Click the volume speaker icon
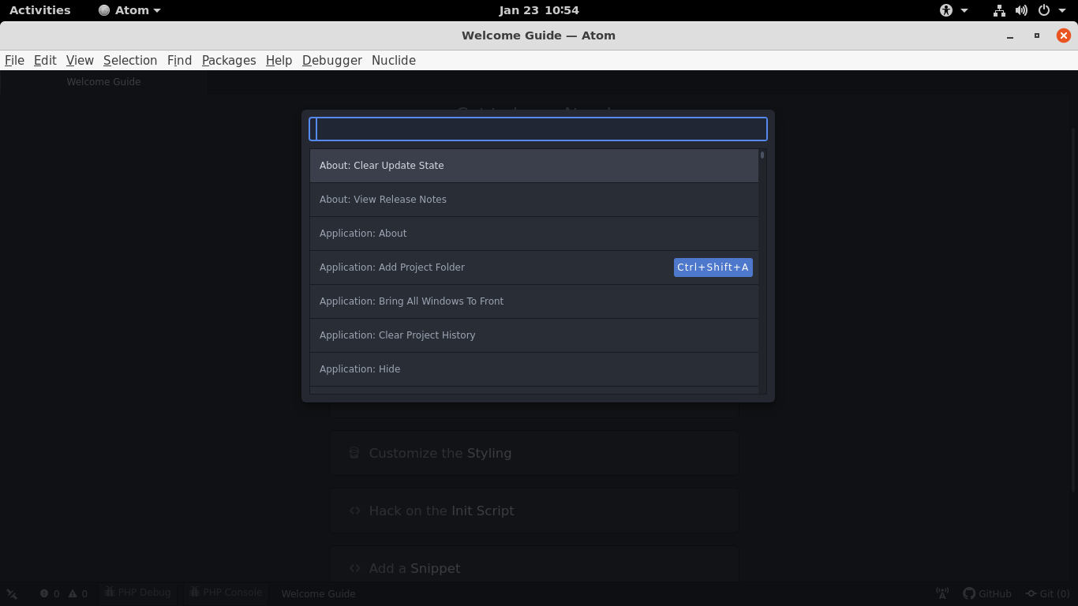 (1021, 10)
